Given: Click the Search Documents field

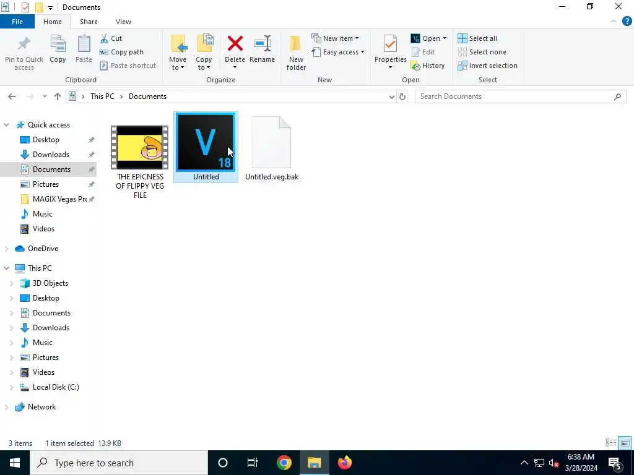Looking at the screenshot, I should coord(520,96).
